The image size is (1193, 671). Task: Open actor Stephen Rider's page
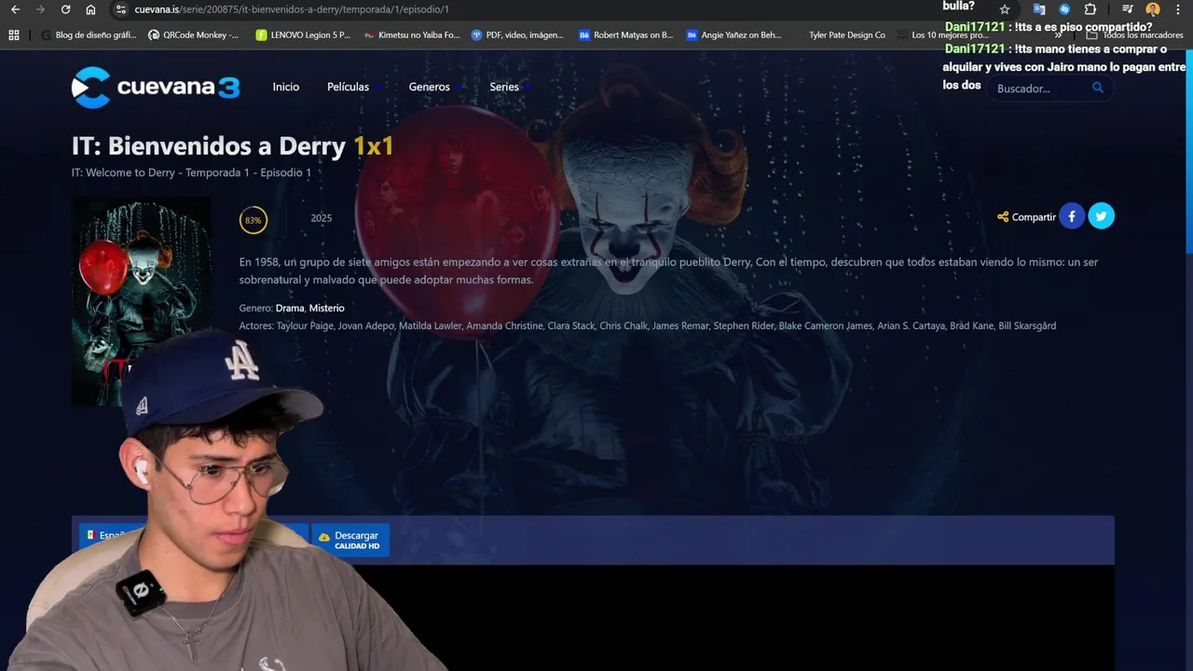coord(744,326)
